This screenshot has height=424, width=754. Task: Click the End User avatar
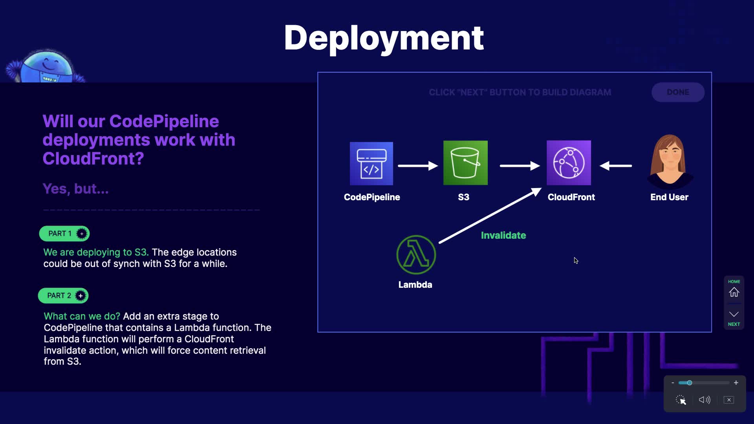pos(670,162)
